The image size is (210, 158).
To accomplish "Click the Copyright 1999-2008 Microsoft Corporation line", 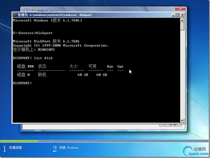I will pos(61,45).
